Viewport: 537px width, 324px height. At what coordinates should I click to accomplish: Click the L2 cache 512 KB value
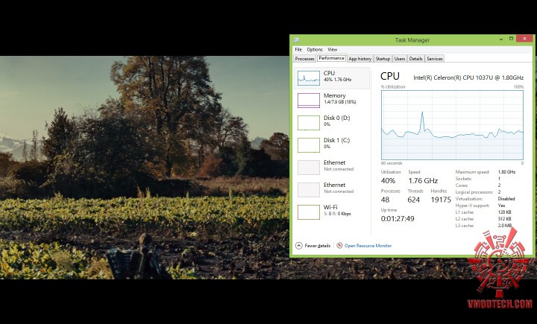(x=504, y=219)
